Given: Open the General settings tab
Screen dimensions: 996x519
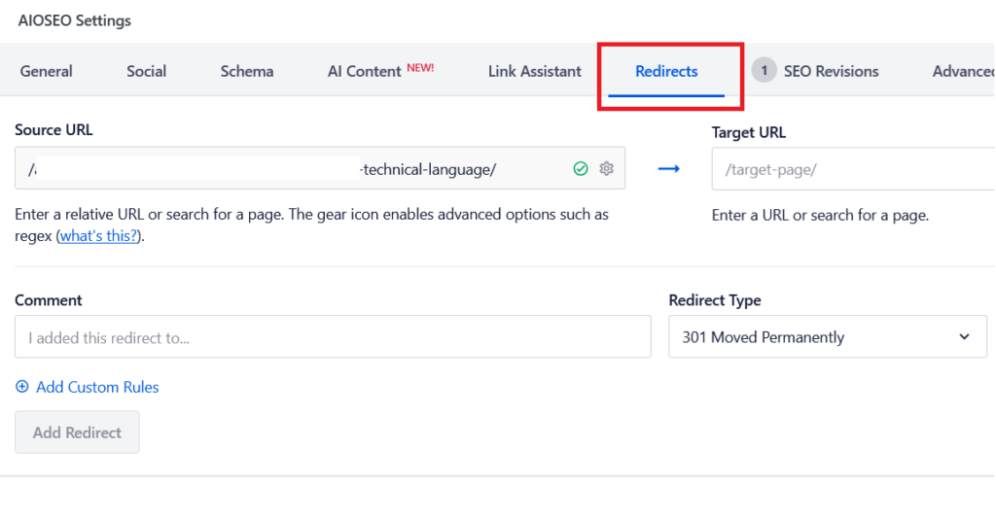Looking at the screenshot, I should click(x=47, y=71).
